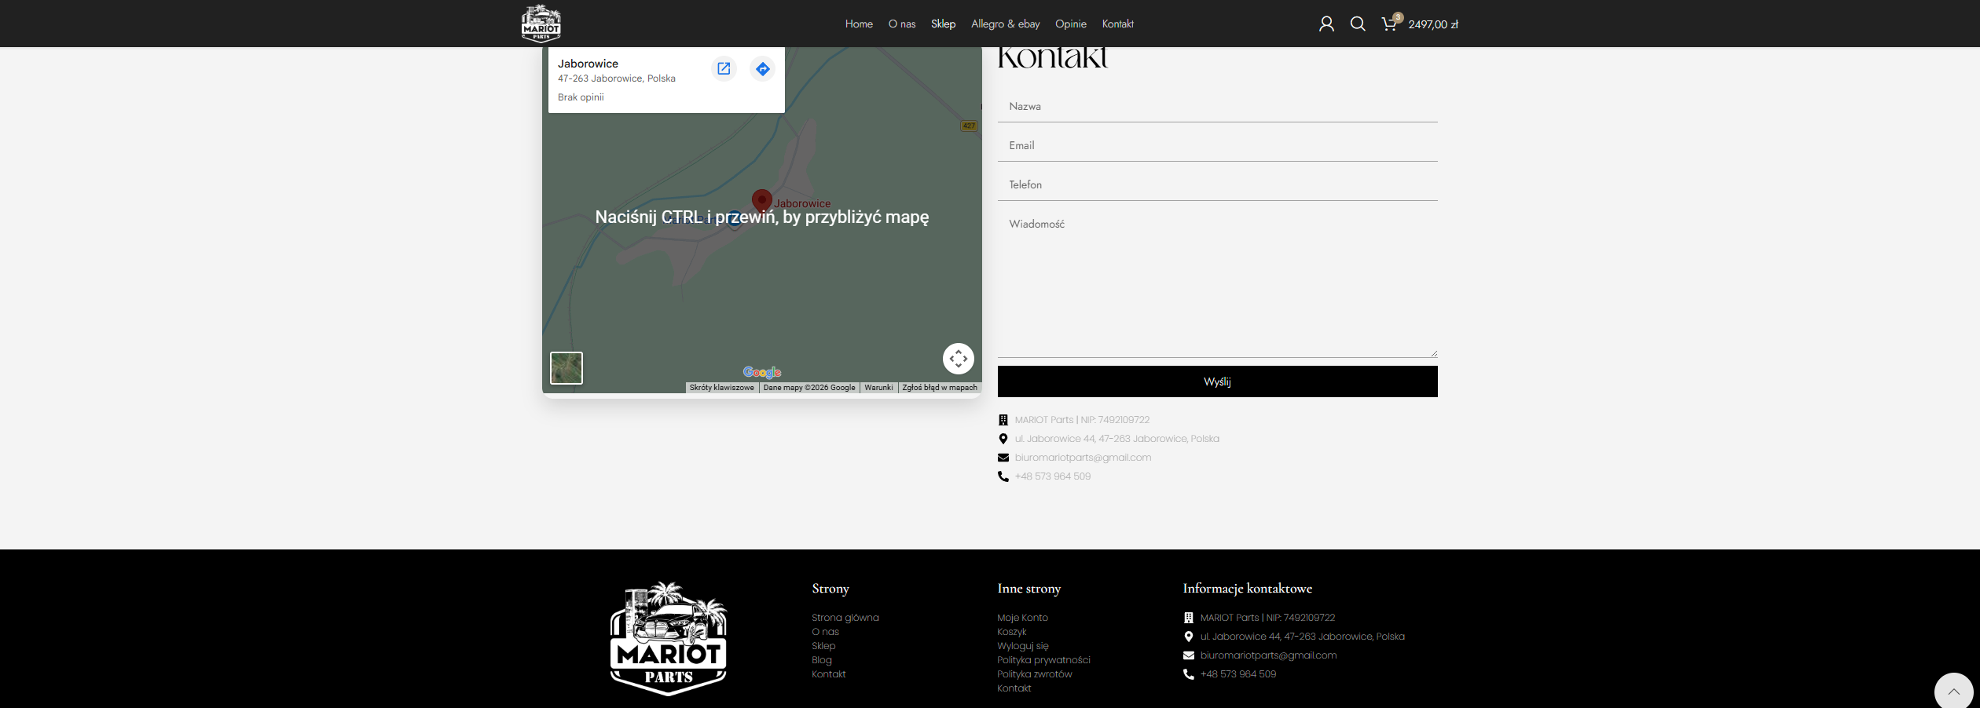Click the blue directions icon
The height and width of the screenshot is (708, 1980).
pos(762,69)
